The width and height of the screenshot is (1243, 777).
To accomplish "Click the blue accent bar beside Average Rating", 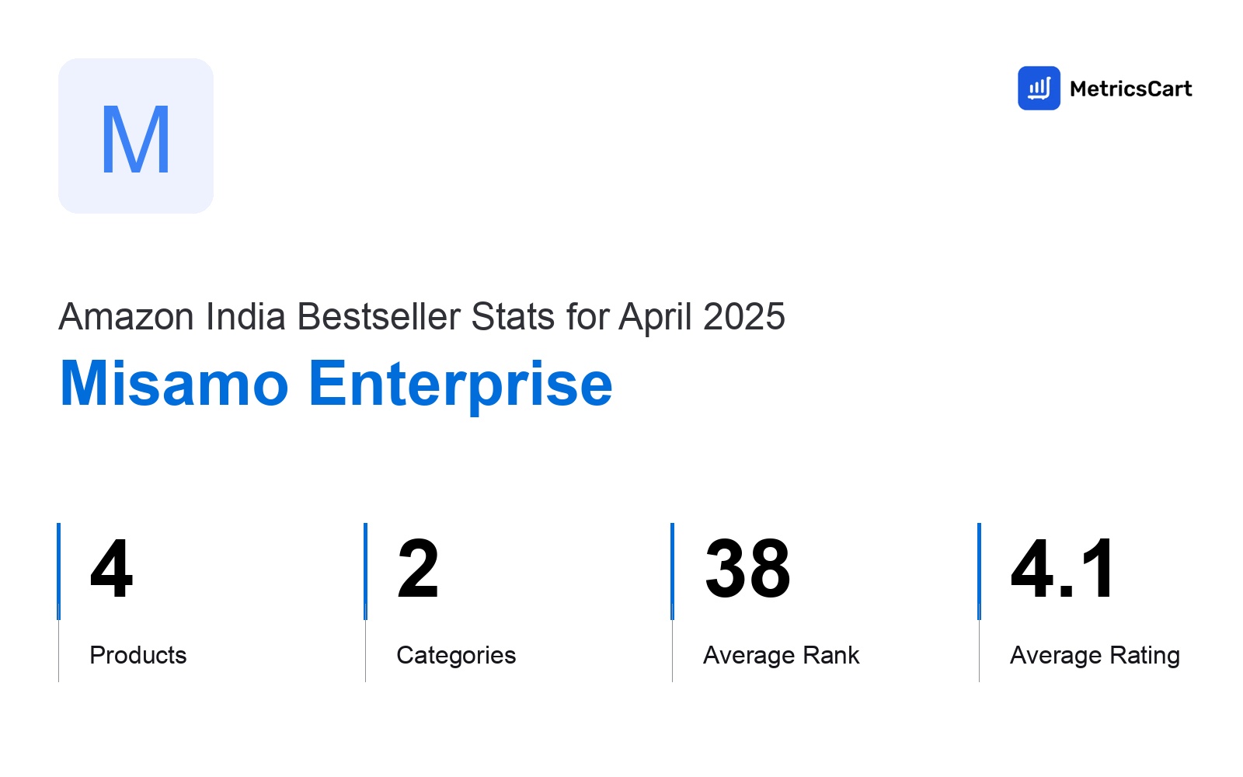I will pyautogui.click(x=979, y=571).
